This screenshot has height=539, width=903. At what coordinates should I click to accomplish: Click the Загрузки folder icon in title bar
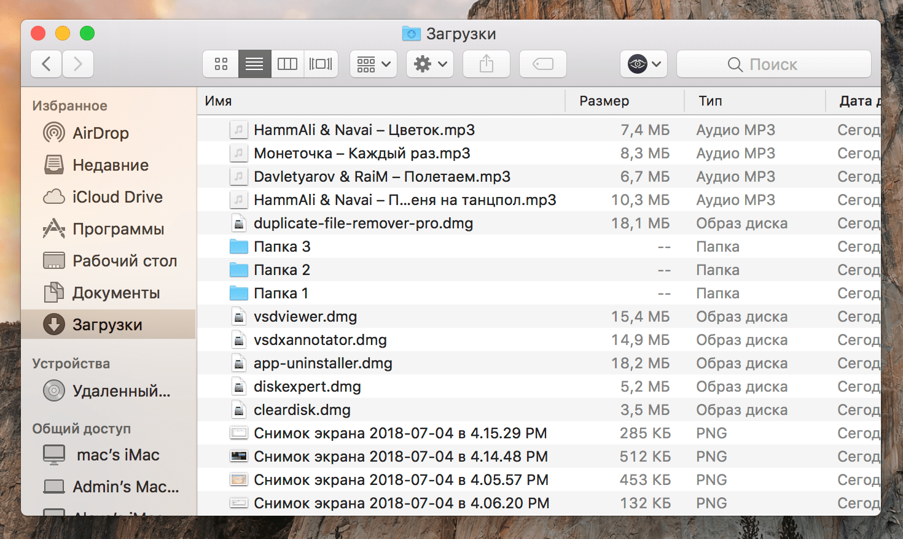pyautogui.click(x=411, y=33)
